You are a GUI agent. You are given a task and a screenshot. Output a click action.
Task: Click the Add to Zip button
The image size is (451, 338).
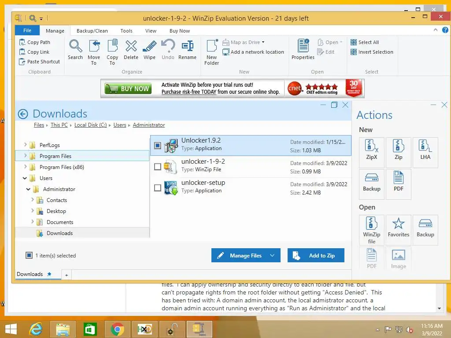[x=316, y=255]
